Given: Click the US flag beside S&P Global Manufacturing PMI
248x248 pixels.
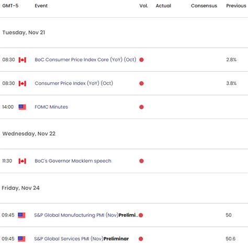Looking at the screenshot, I should pyautogui.click(x=21, y=215).
